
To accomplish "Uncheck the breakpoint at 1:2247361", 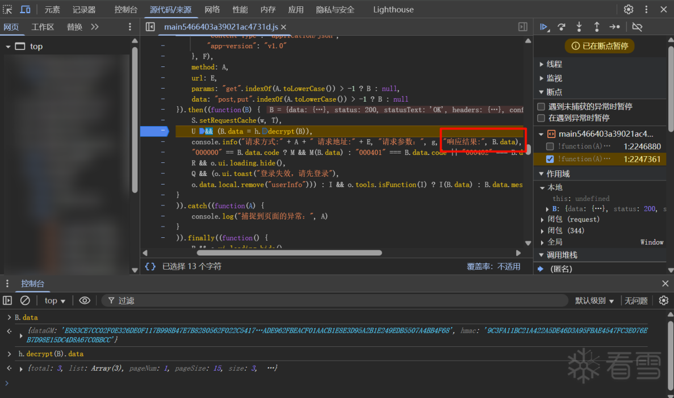I will pos(550,159).
